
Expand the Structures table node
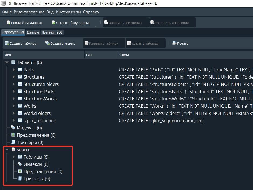[13, 77]
